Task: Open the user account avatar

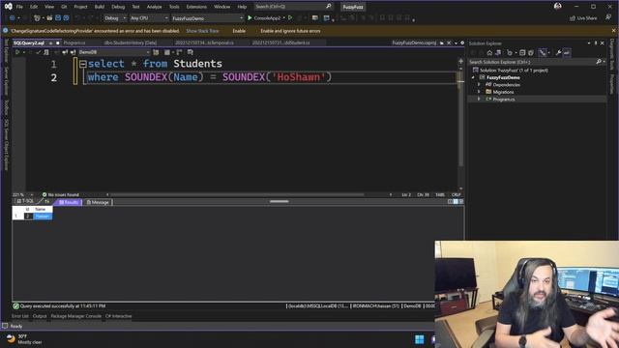Action: point(557,7)
